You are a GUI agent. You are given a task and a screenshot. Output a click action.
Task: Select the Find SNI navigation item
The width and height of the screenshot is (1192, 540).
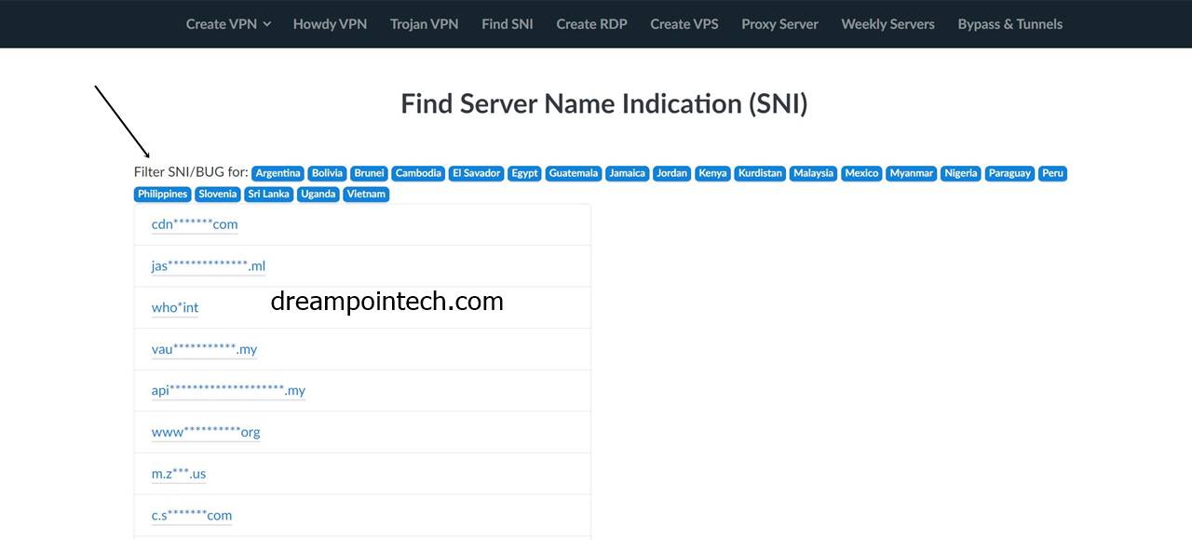tap(507, 24)
